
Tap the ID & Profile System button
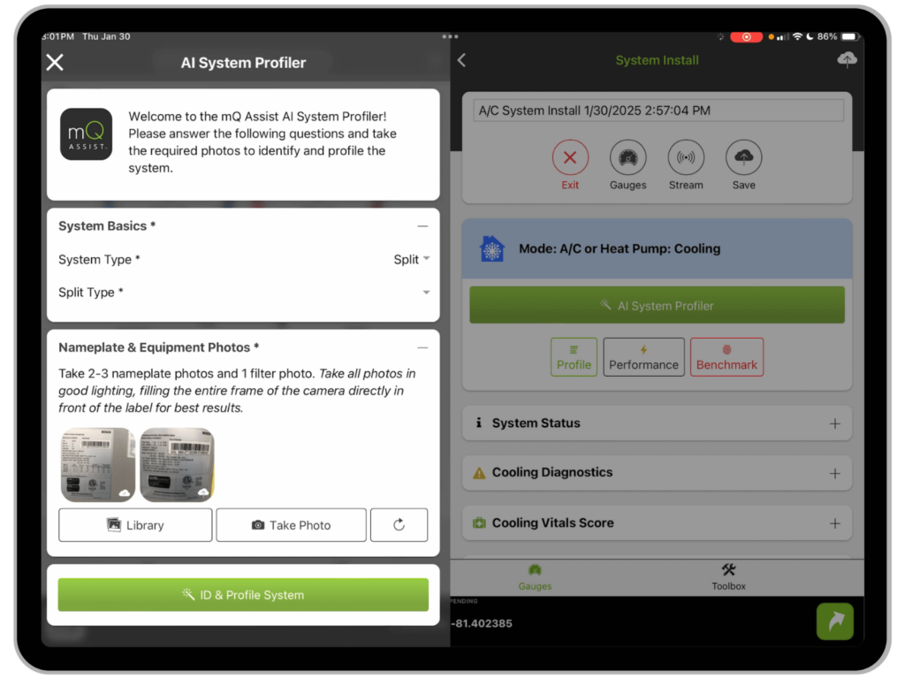[242, 594]
